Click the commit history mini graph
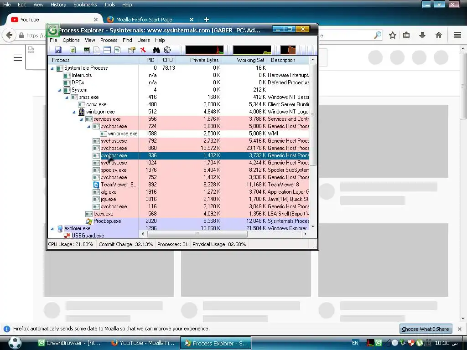467x350 pixels. 252,50
